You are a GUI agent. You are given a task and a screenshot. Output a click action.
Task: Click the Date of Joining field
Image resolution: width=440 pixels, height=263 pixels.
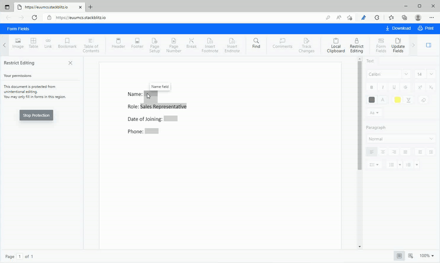click(x=170, y=118)
